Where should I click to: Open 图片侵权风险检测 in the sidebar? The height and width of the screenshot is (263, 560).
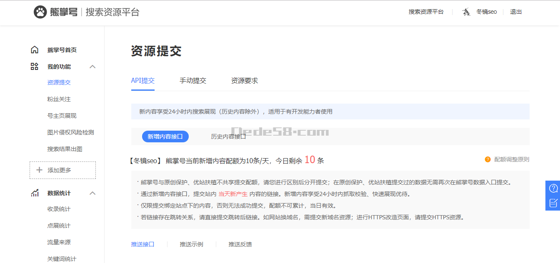71,132
